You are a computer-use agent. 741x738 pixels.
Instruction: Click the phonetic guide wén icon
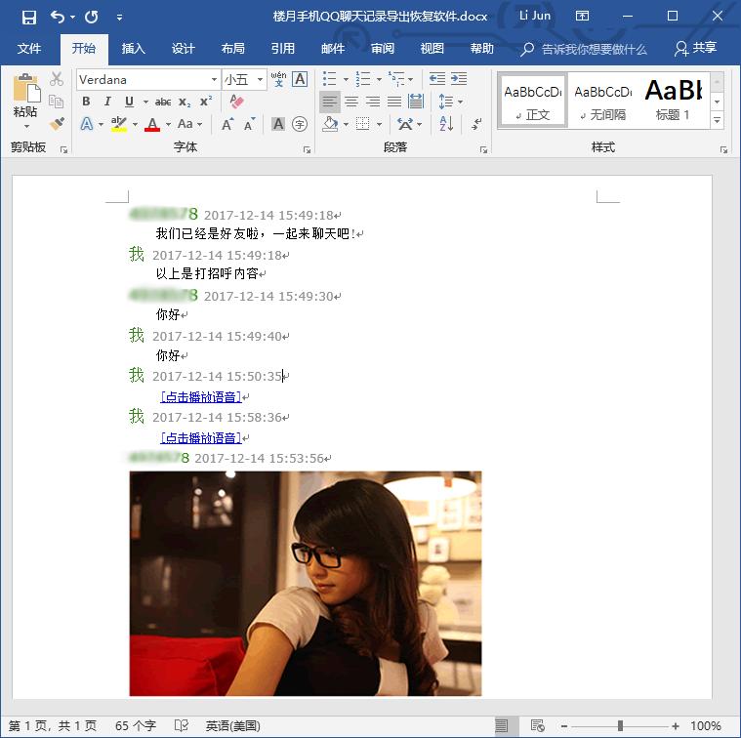[278, 79]
